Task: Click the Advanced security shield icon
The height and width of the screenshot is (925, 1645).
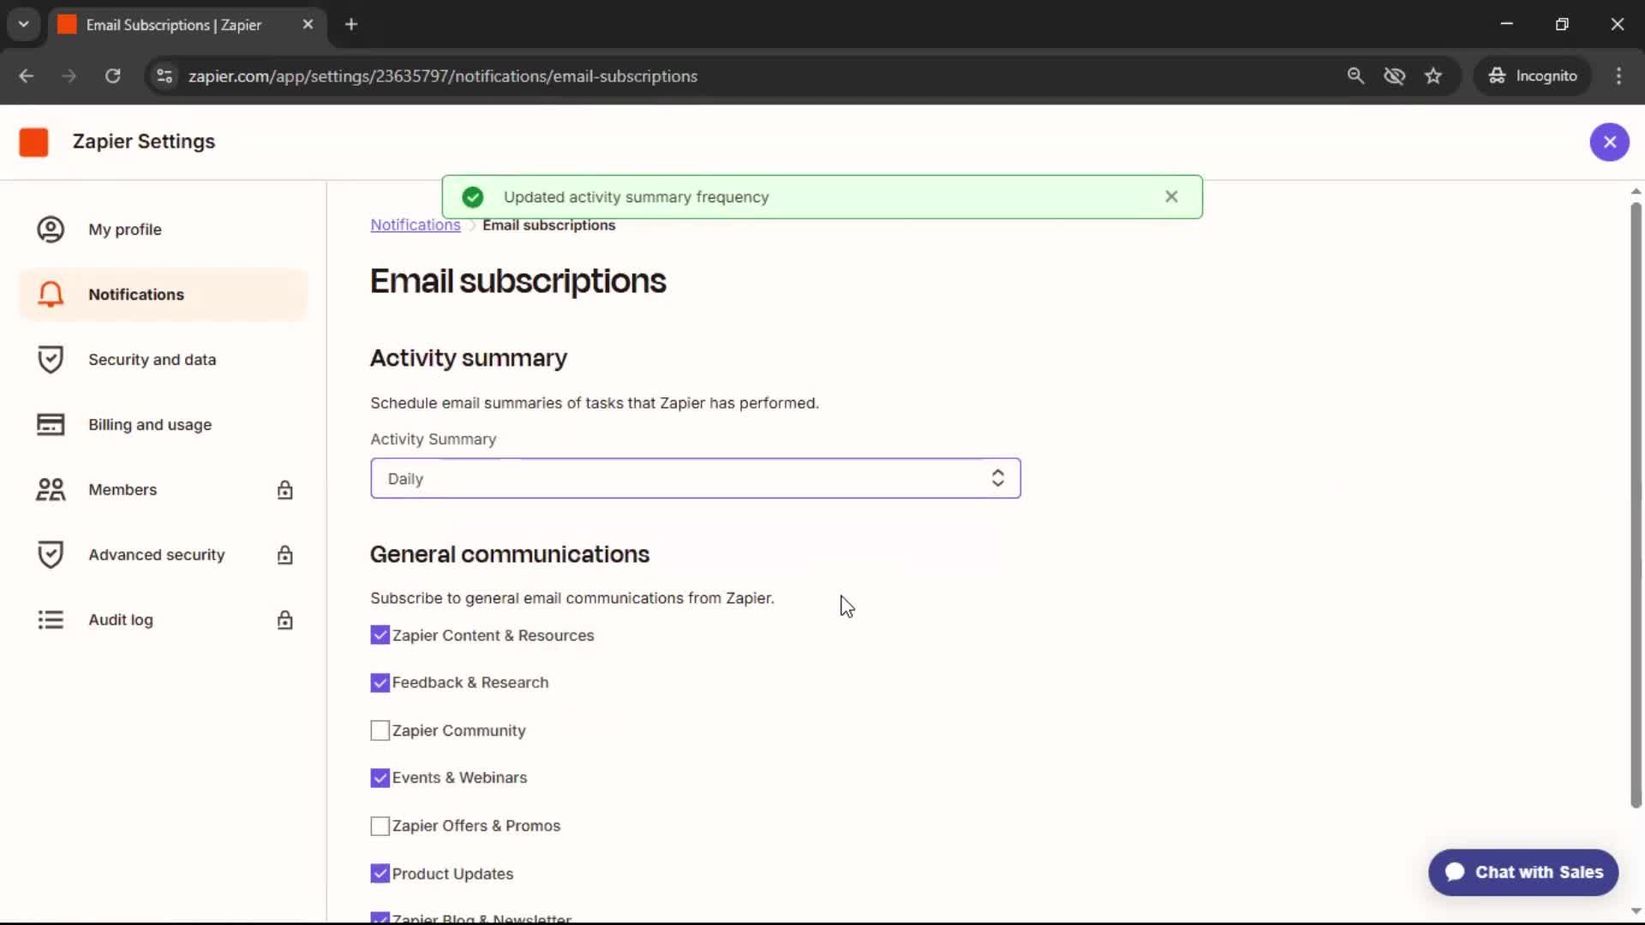Action: click(51, 555)
